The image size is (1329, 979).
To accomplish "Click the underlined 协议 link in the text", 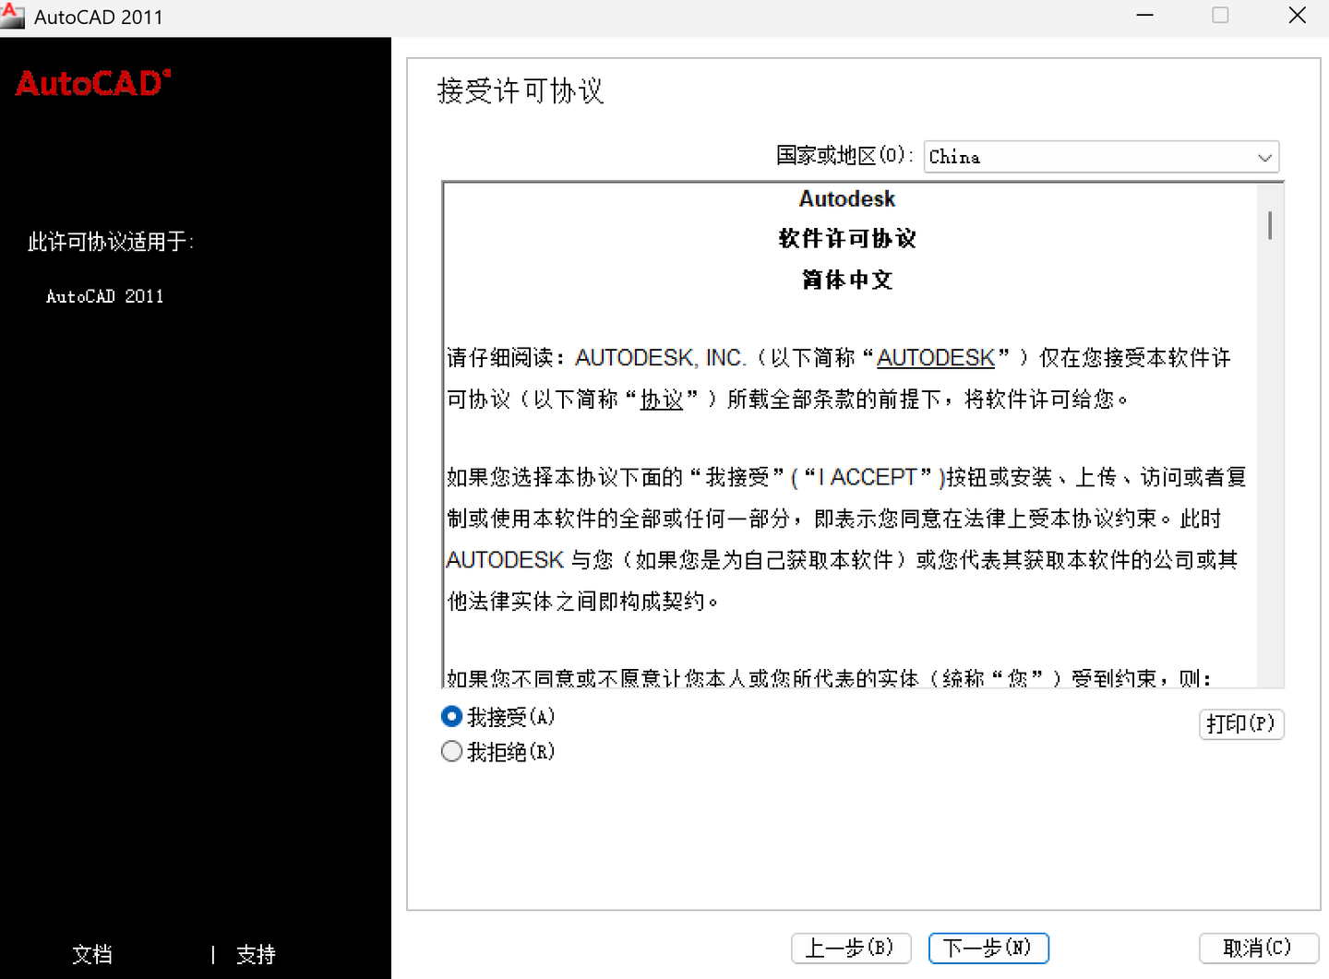I will tap(662, 400).
